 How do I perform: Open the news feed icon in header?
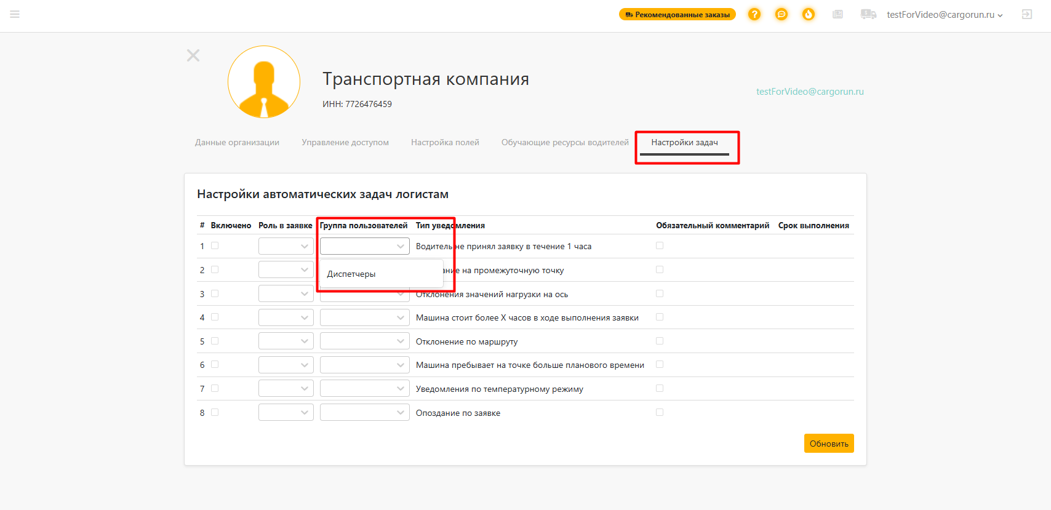tap(837, 14)
